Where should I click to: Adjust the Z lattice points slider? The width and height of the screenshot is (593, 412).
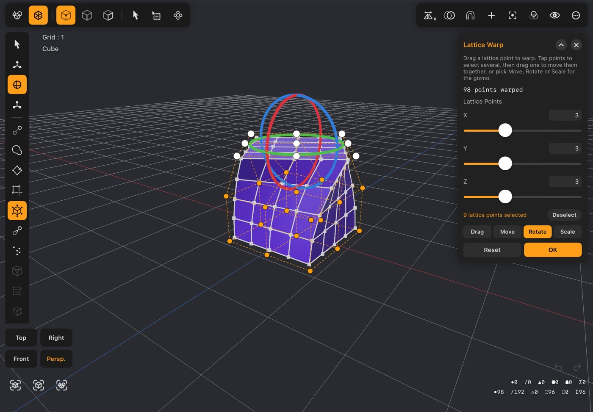[x=505, y=196]
